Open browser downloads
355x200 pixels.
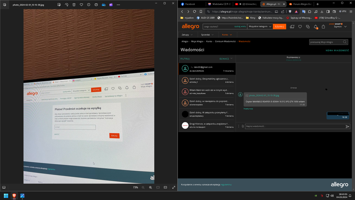[x=322, y=11]
